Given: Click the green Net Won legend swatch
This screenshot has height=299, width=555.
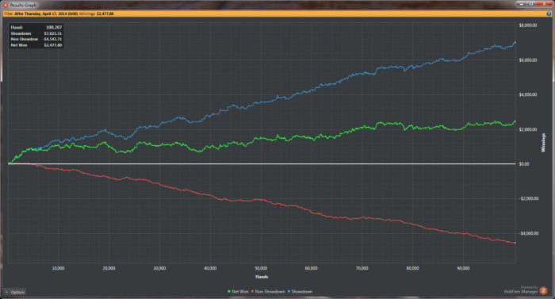Looking at the screenshot, I should 229,292.
